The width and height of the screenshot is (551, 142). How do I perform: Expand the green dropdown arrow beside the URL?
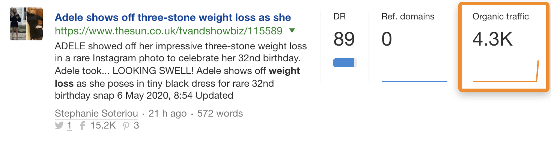click(292, 31)
